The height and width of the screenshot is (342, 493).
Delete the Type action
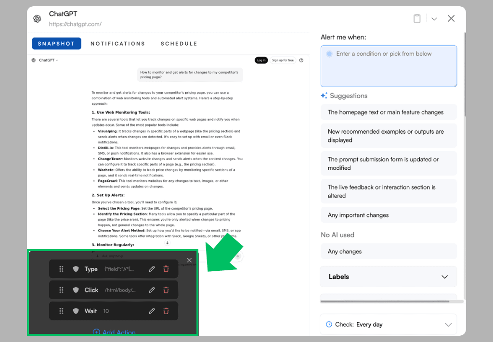pos(166,269)
